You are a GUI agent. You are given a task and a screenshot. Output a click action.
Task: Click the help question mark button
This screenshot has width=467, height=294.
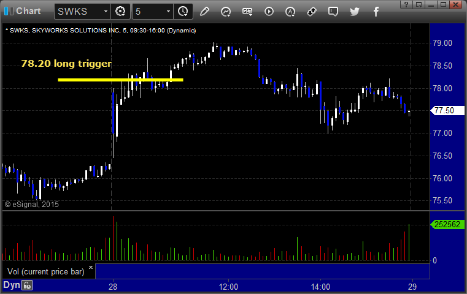point(406,4)
